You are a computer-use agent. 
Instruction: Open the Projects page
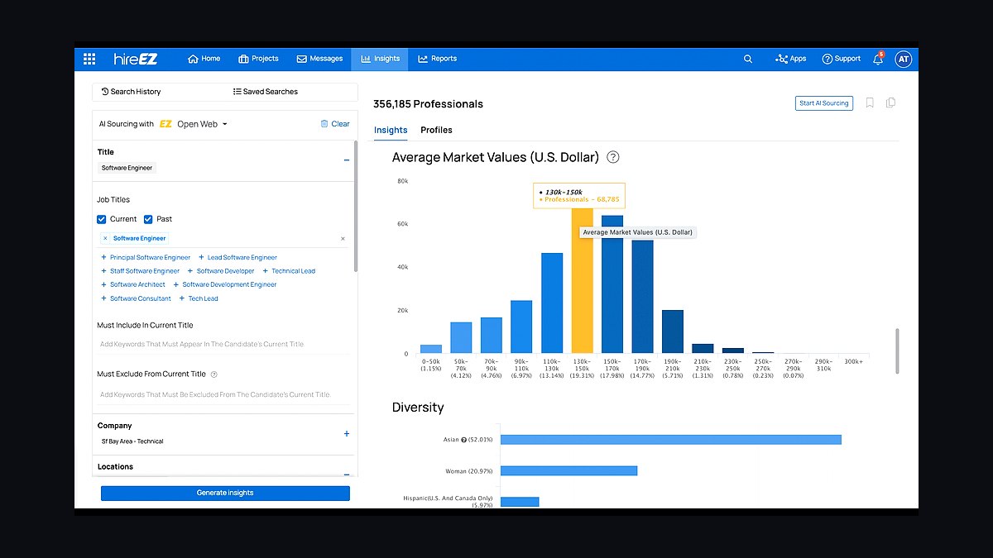tap(258, 59)
